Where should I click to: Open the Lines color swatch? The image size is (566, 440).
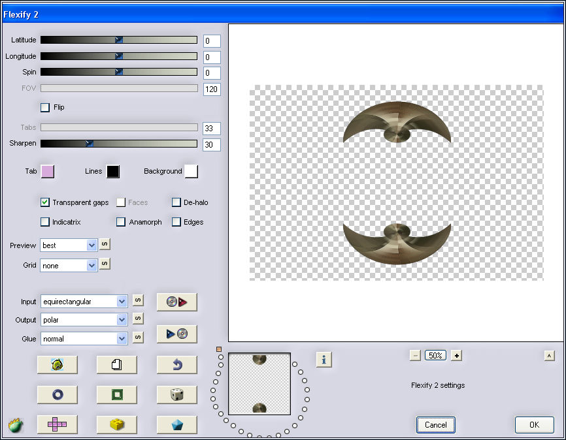click(x=113, y=172)
